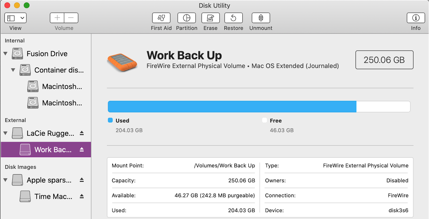Collapse the Container disk disclosure triangle
429x219 pixels.
coord(13,70)
